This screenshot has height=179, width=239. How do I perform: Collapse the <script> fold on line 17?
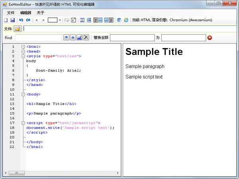(x=23, y=123)
